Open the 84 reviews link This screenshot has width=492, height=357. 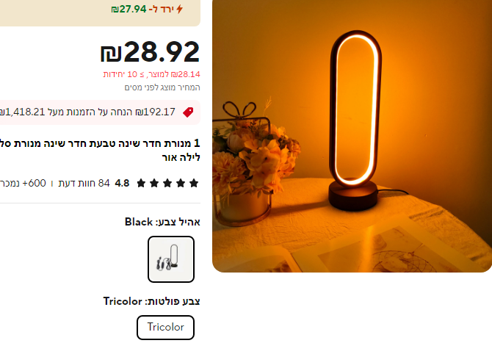coord(84,183)
